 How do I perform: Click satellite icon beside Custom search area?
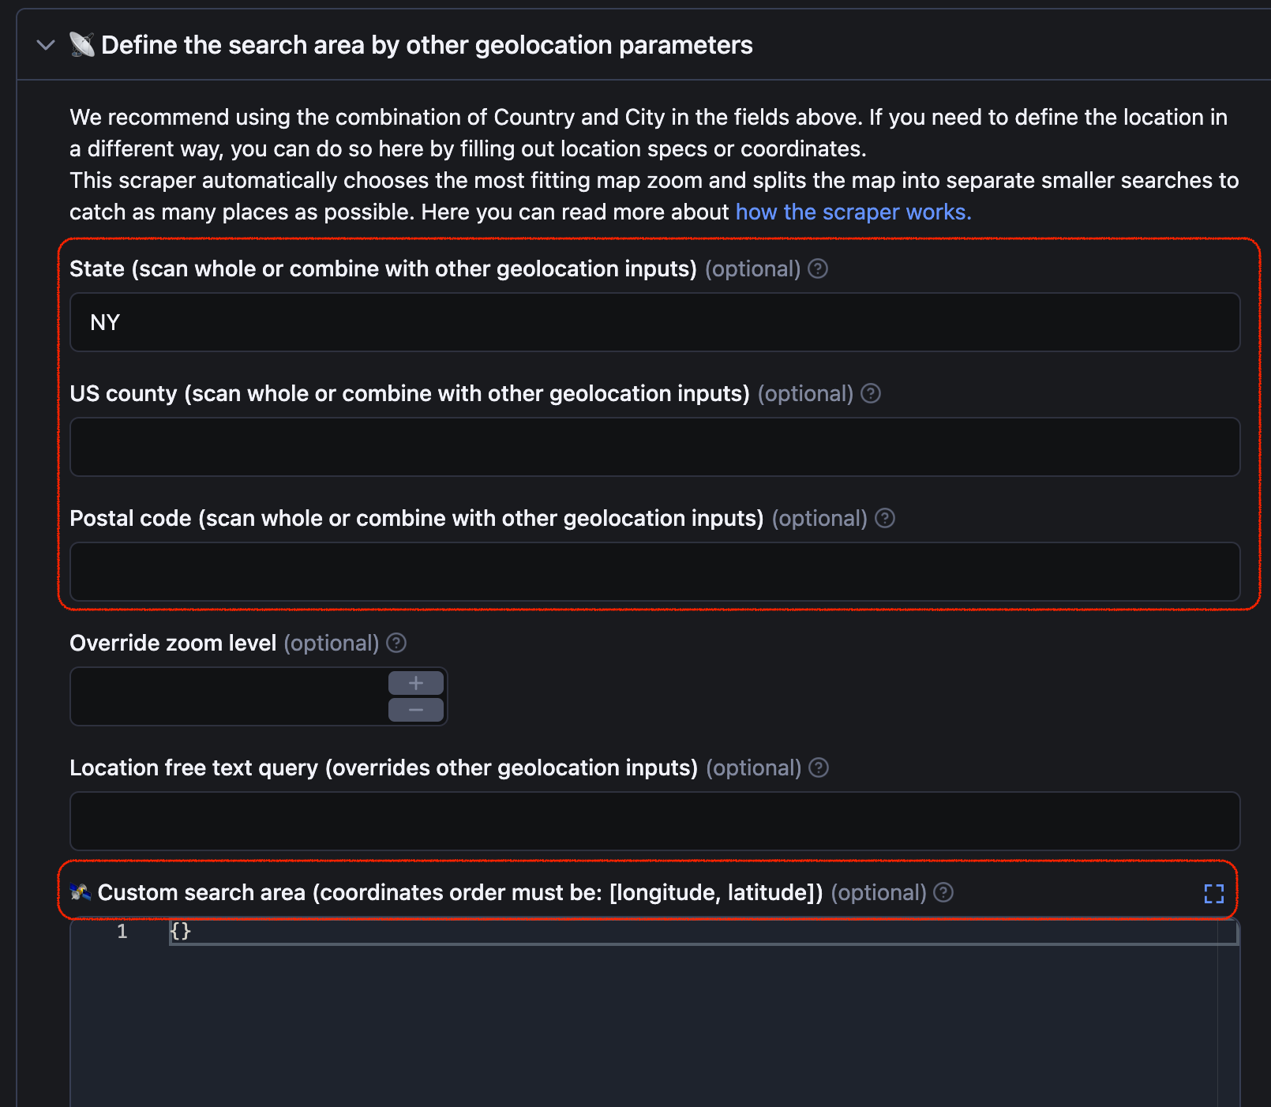coord(81,892)
